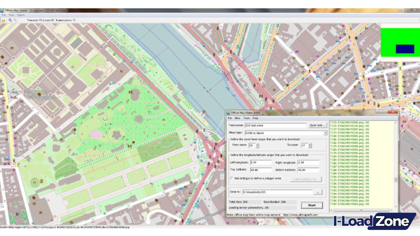
Task: Select the active magnifier zoom tool
Action: (x=9, y=19)
